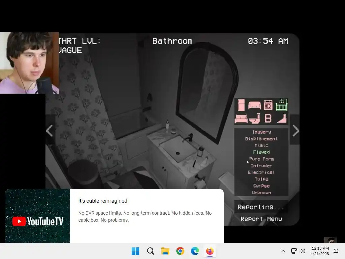
Task: Open the clock showing 12:13 AM
Action: (x=320, y=251)
